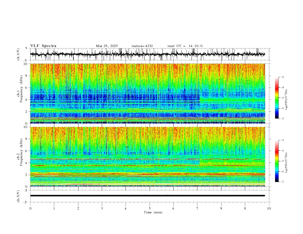Click the "-7" value on ch.2 colorbar
The image size is (303, 234).
pos(282,182)
